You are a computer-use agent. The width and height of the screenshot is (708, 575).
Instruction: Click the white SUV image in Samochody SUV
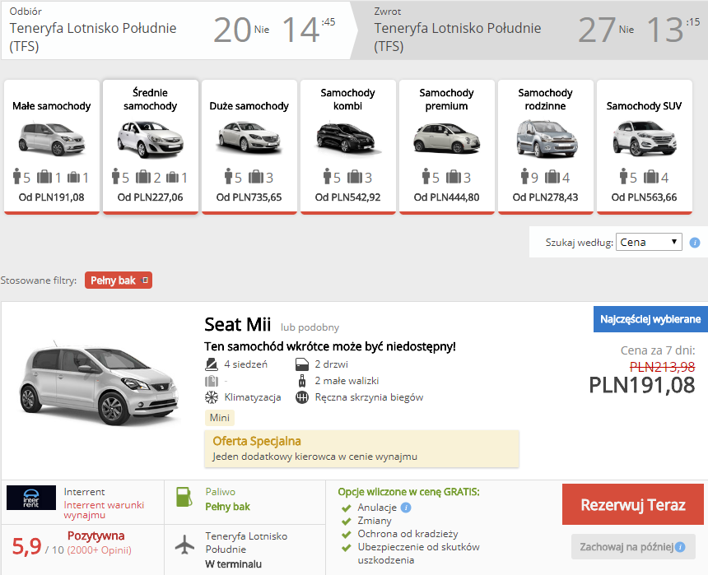point(645,138)
